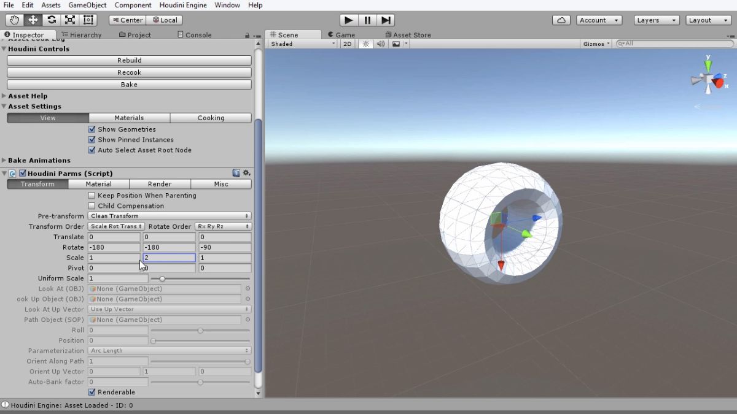The height and width of the screenshot is (414, 737).
Task: Select the Hand tool in toolbar
Action: tap(15, 20)
